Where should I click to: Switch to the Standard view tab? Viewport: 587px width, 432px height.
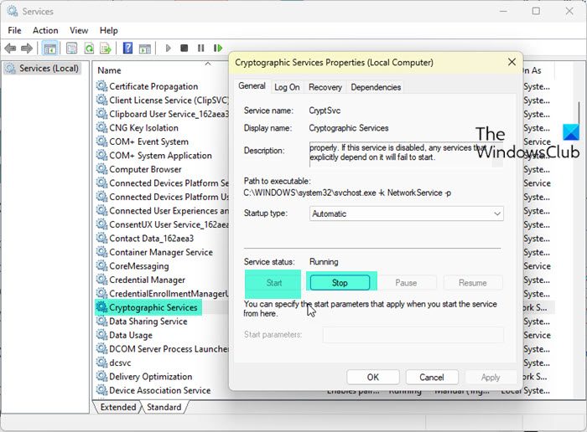point(164,407)
